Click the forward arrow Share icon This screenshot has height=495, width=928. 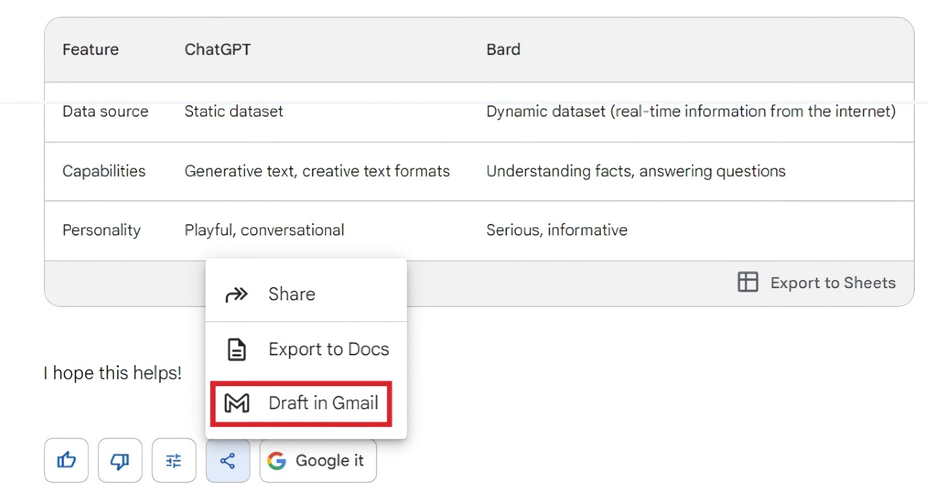coord(237,294)
